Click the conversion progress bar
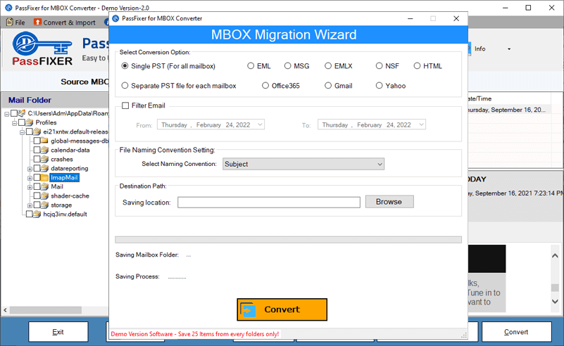The image size is (564, 346). click(288, 240)
